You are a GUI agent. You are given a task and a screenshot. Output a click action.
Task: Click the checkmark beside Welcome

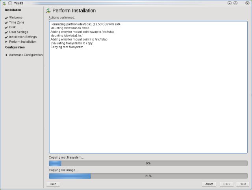(x=6, y=18)
